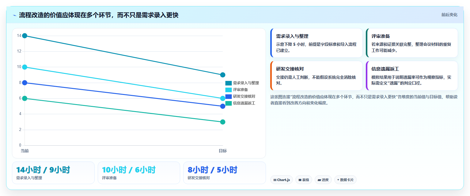Click the 14小时 / 9小时 stat value
The width and height of the screenshot is (470, 196).
(x=43, y=170)
